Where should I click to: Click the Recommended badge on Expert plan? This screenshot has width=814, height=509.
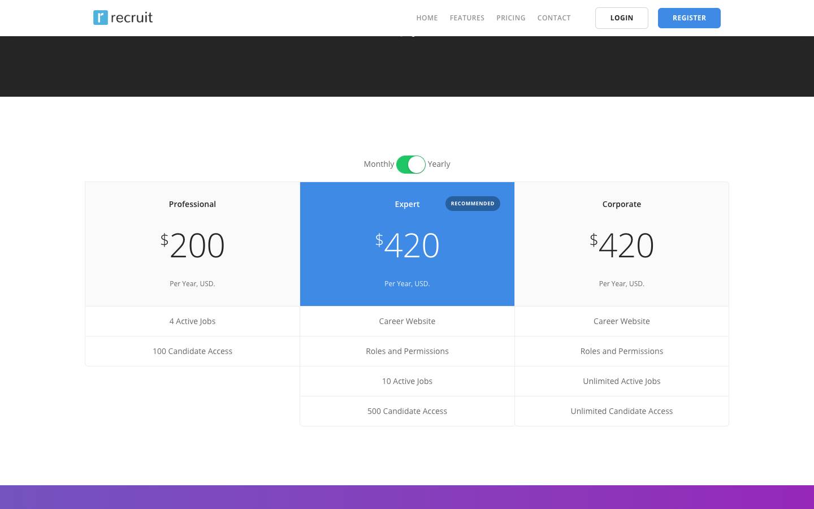pos(473,204)
